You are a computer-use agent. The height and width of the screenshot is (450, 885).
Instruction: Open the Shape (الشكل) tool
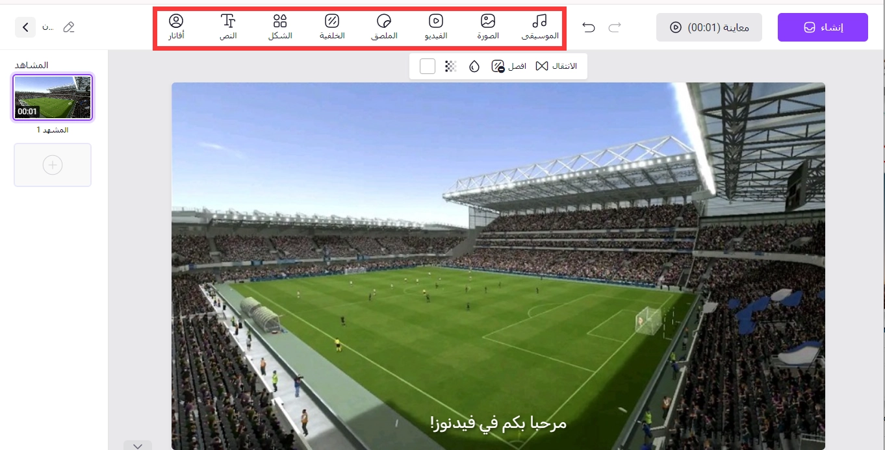pyautogui.click(x=280, y=27)
